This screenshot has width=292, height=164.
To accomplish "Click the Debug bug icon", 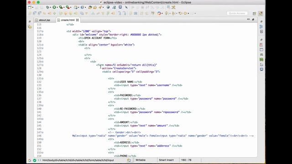I will point(47,7).
